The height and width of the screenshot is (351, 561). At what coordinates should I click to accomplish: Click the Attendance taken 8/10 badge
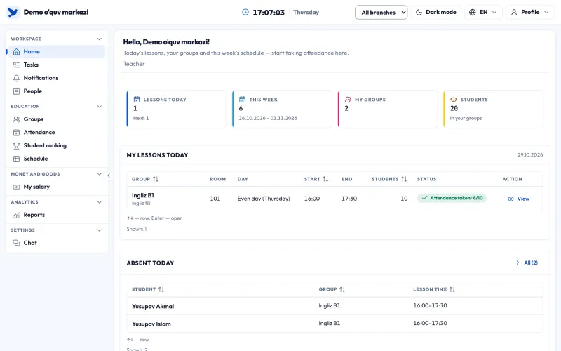(x=452, y=198)
